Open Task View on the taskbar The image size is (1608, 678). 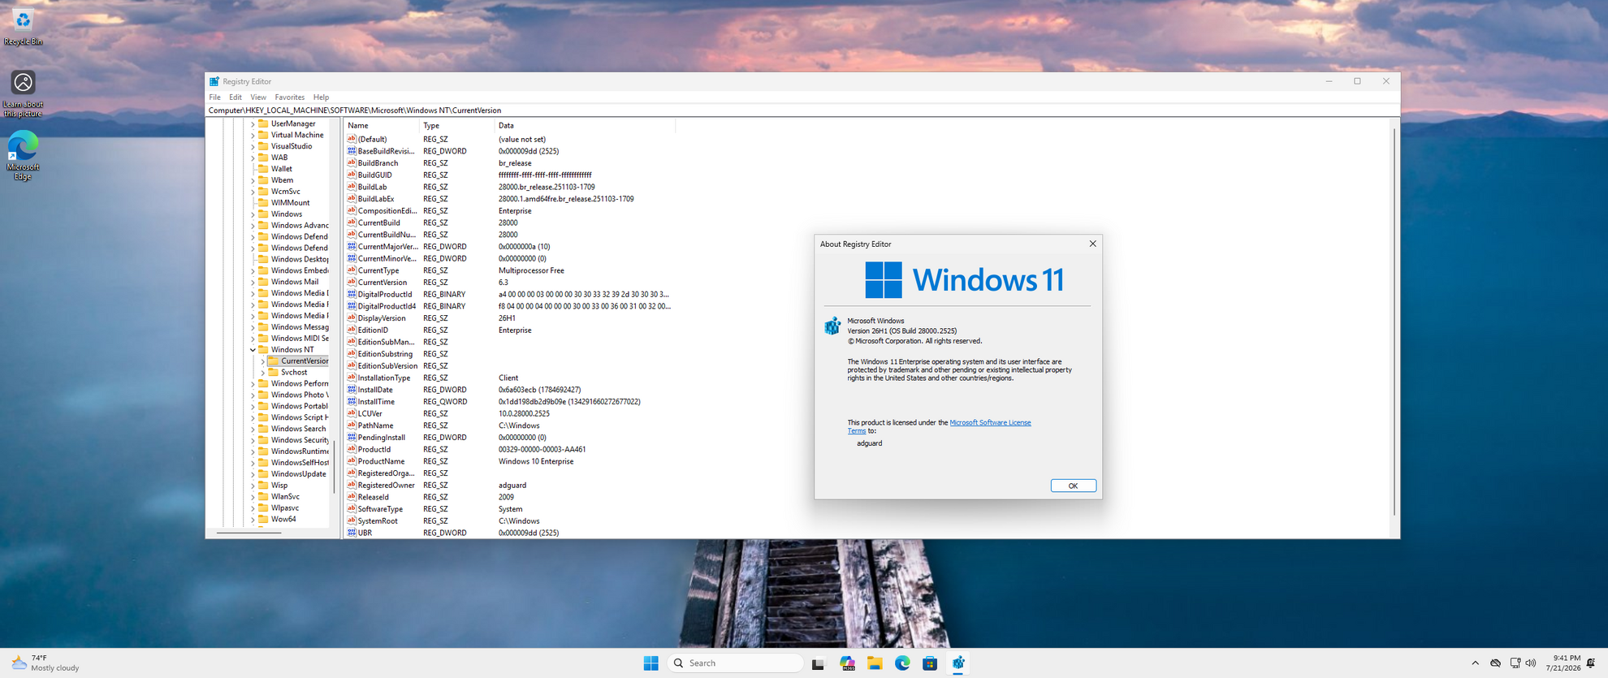pos(819,663)
